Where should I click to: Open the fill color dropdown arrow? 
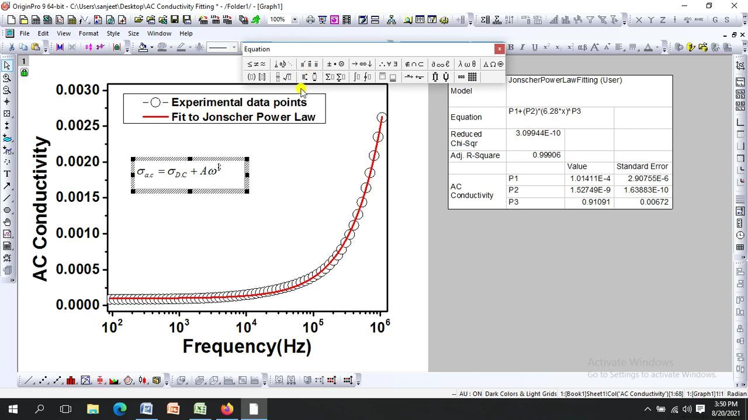(151, 48)
